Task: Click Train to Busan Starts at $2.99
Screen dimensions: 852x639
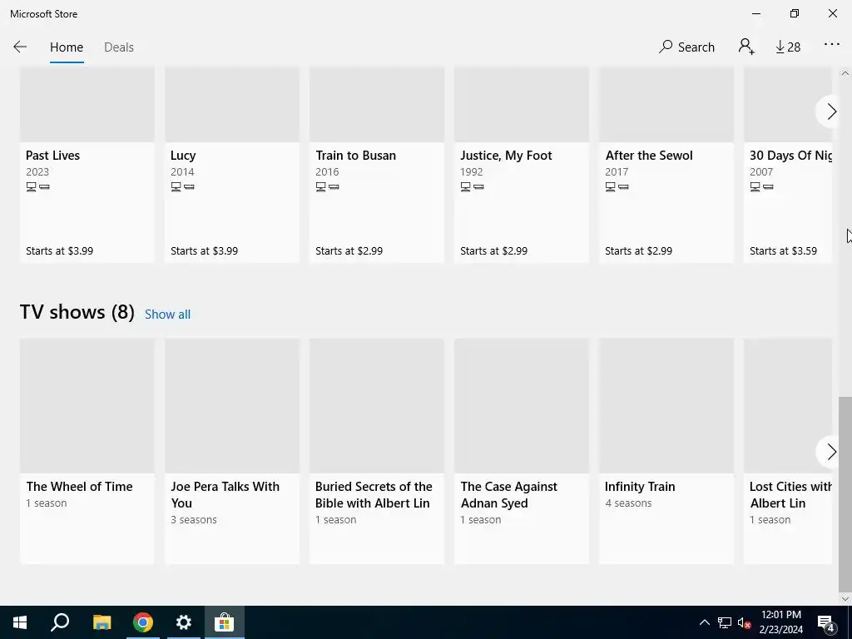Action: tap(349, 251)
